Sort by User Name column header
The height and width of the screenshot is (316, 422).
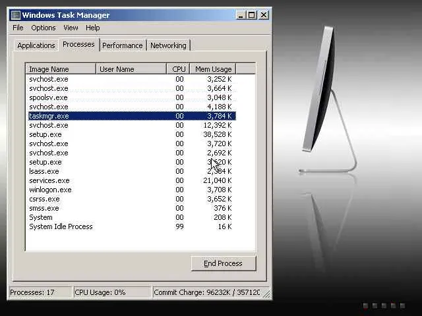(131, 69)
